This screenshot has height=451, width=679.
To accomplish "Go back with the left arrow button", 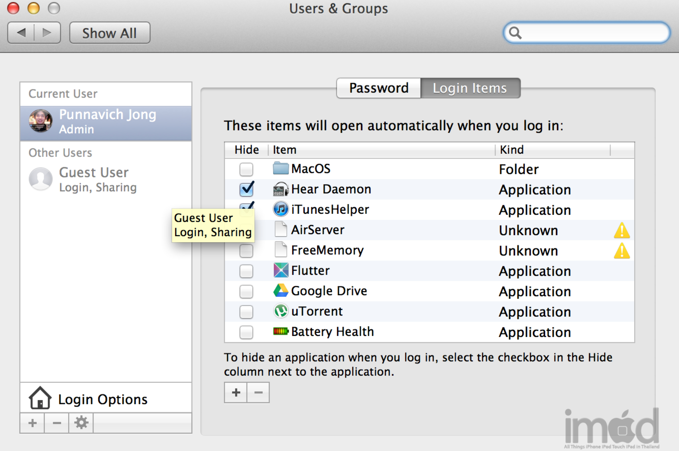I will coord(21,33).
